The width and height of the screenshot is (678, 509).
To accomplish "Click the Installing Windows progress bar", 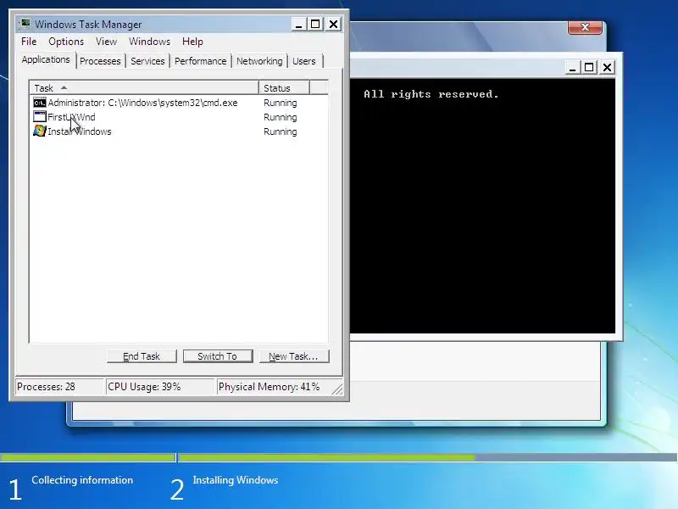I will pyautogui.click(x=428, y=457).
